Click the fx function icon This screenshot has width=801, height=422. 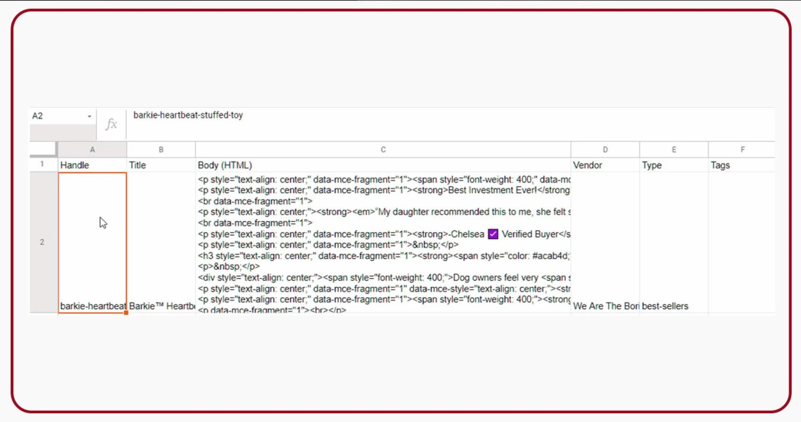click(x=111, y=124)
